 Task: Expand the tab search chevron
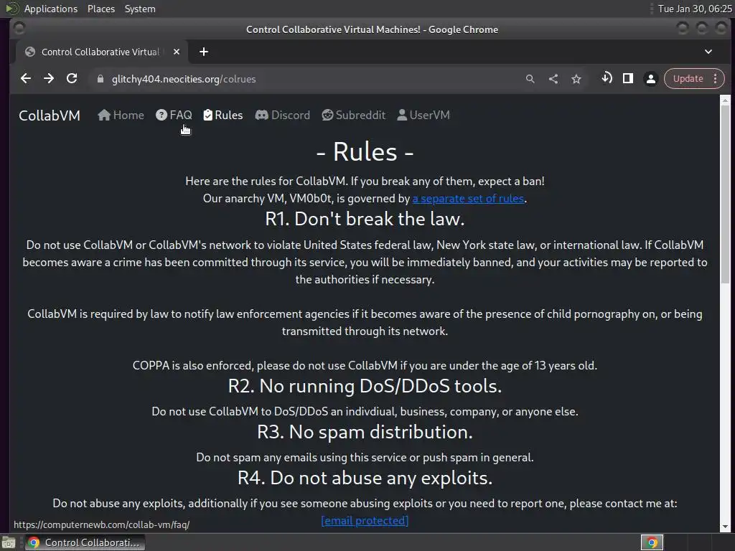[708, 52]
